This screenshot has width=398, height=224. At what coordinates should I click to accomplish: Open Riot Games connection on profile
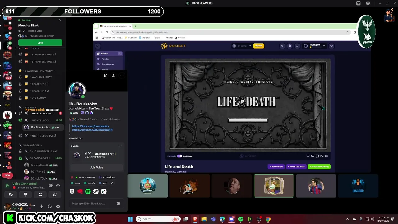click(x=80, y=192)
